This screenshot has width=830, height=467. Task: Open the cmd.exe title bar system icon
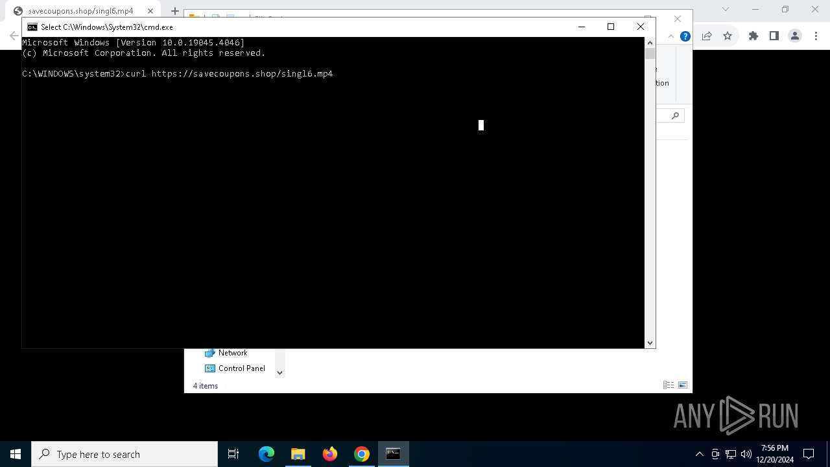[x=32, y=27]
